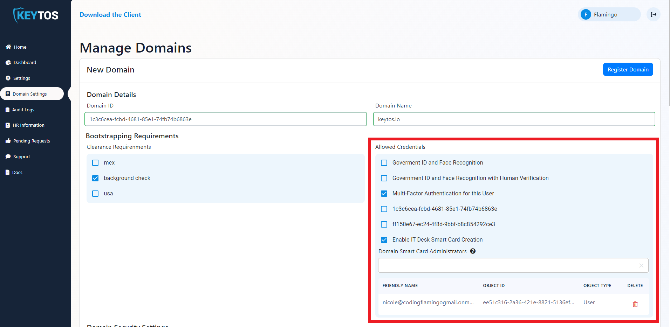Screen dimensions: 670x327
Task: Enable the usa clearance checkbox
Action: tap(95, 194)
